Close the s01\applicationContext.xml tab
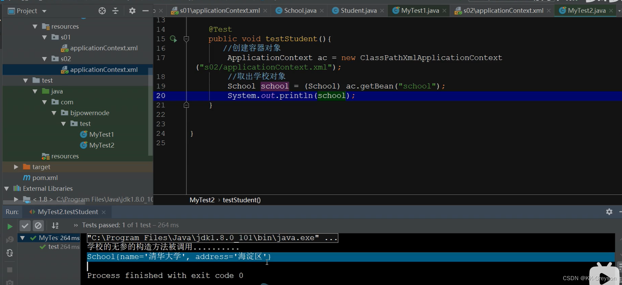Viewport: 622px width, 285px height. tap(265, 11)
